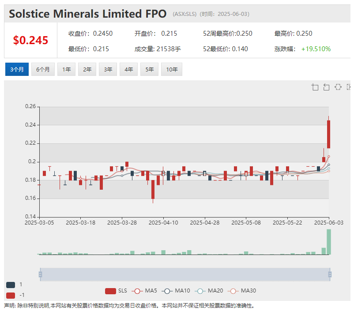354x315 pixels.
Task: View the 5年 chart range
Action: pos(150,69)
